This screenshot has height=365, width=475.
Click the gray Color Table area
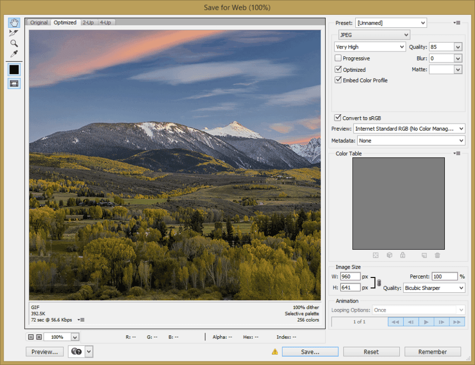[398, 203]
